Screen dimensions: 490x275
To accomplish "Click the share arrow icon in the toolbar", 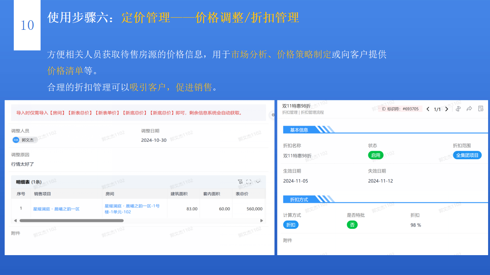I will [469, 109].
